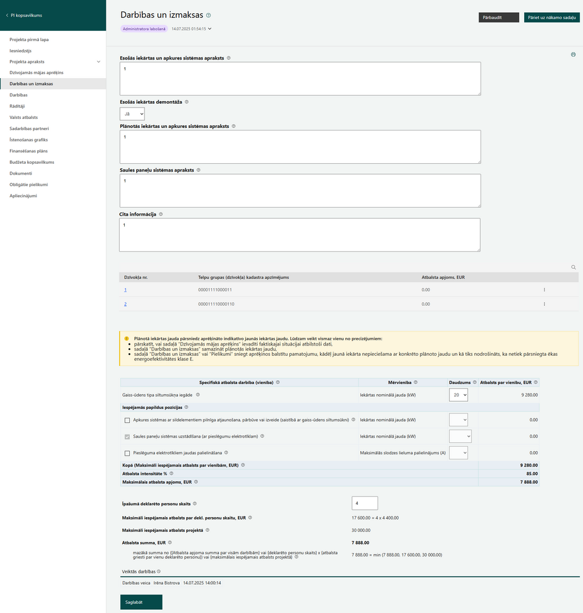583x613 pixels.
Task: Click help icon next to Darbības un izmaksas title
Action: tap(209, 15)
